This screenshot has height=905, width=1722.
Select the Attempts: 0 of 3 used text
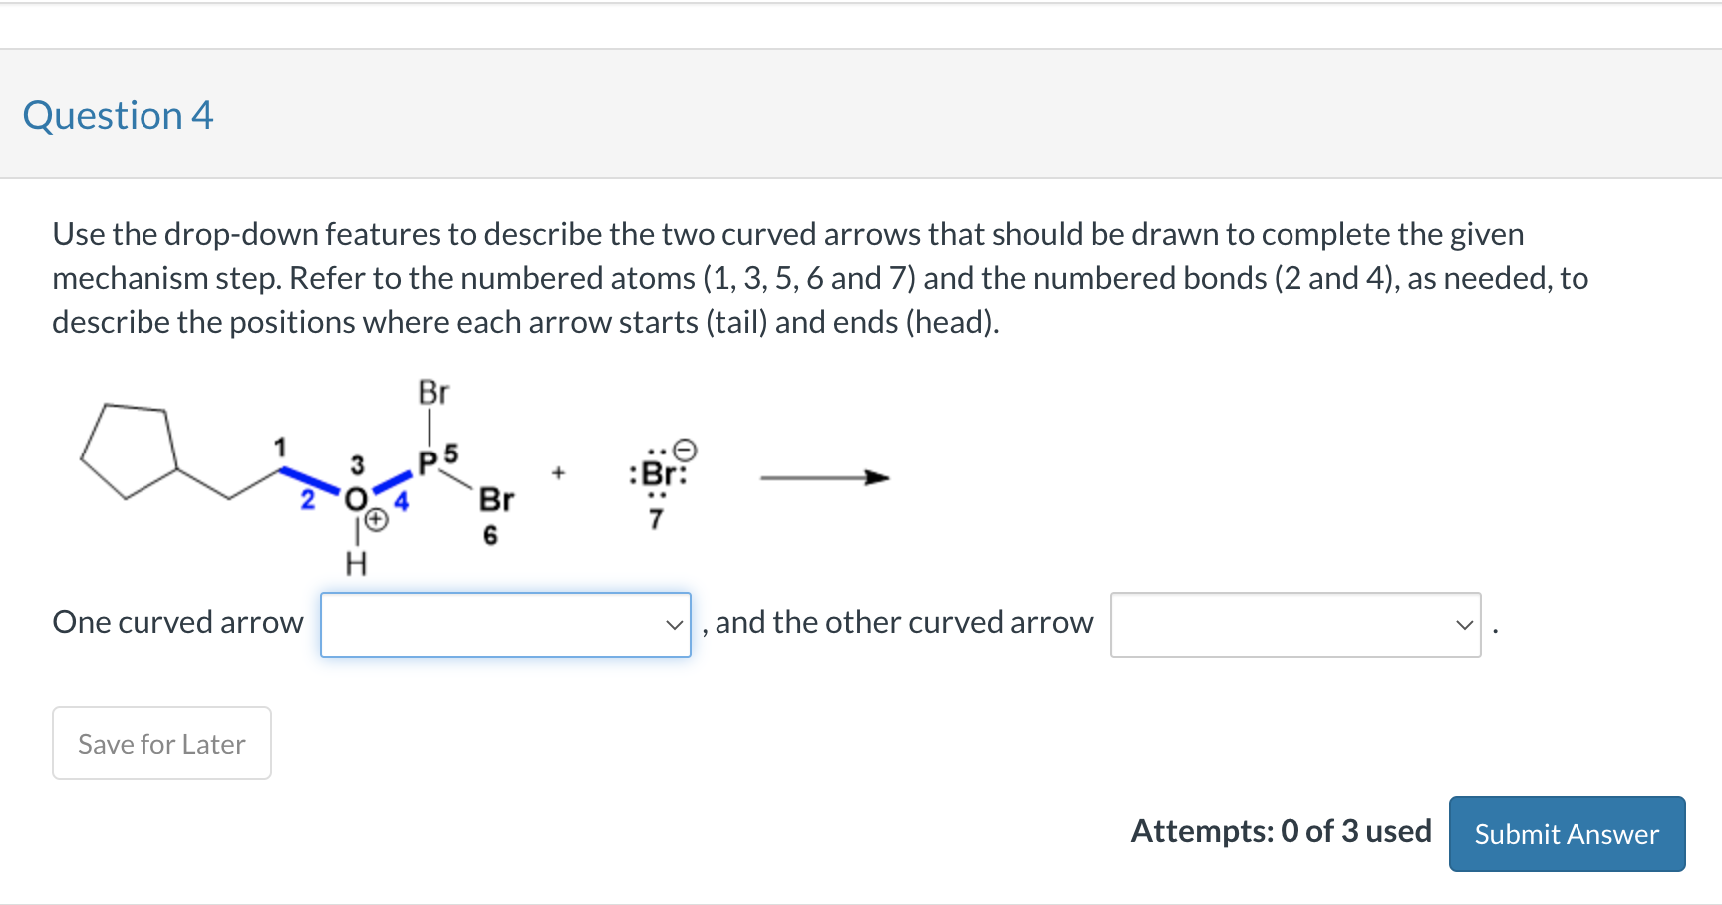pos(1281,831)
